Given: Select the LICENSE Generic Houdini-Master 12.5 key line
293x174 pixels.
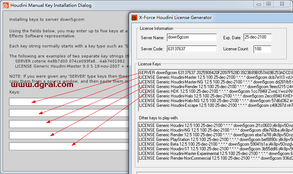Looking at the screenshot, I should tap(216, 77).
